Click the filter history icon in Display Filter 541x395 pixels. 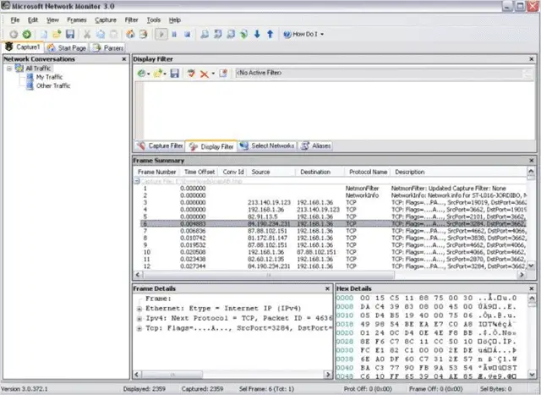tap(141, 74)
